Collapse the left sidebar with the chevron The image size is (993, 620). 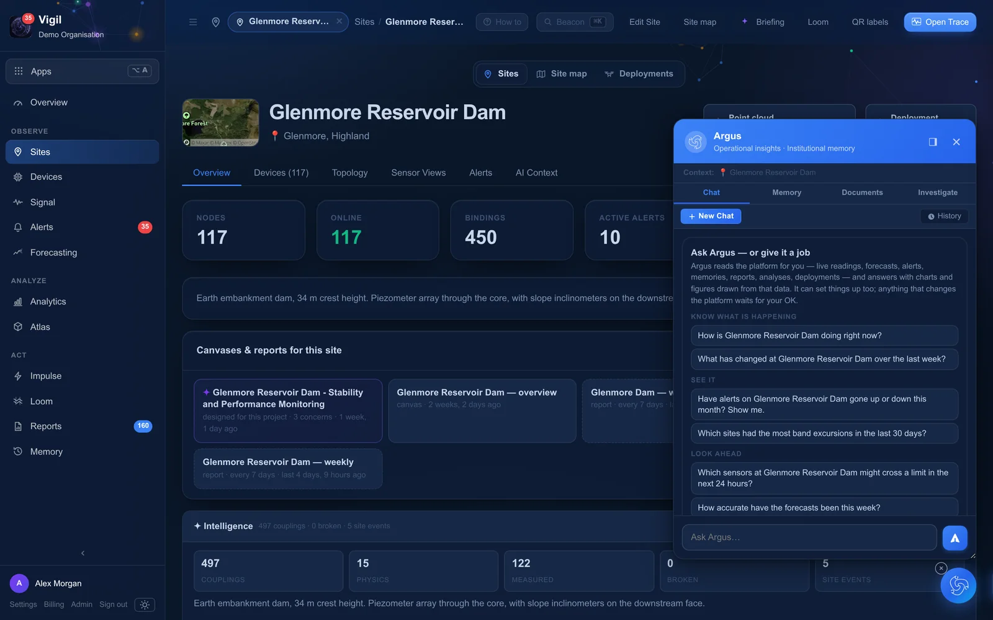[83, 553]
